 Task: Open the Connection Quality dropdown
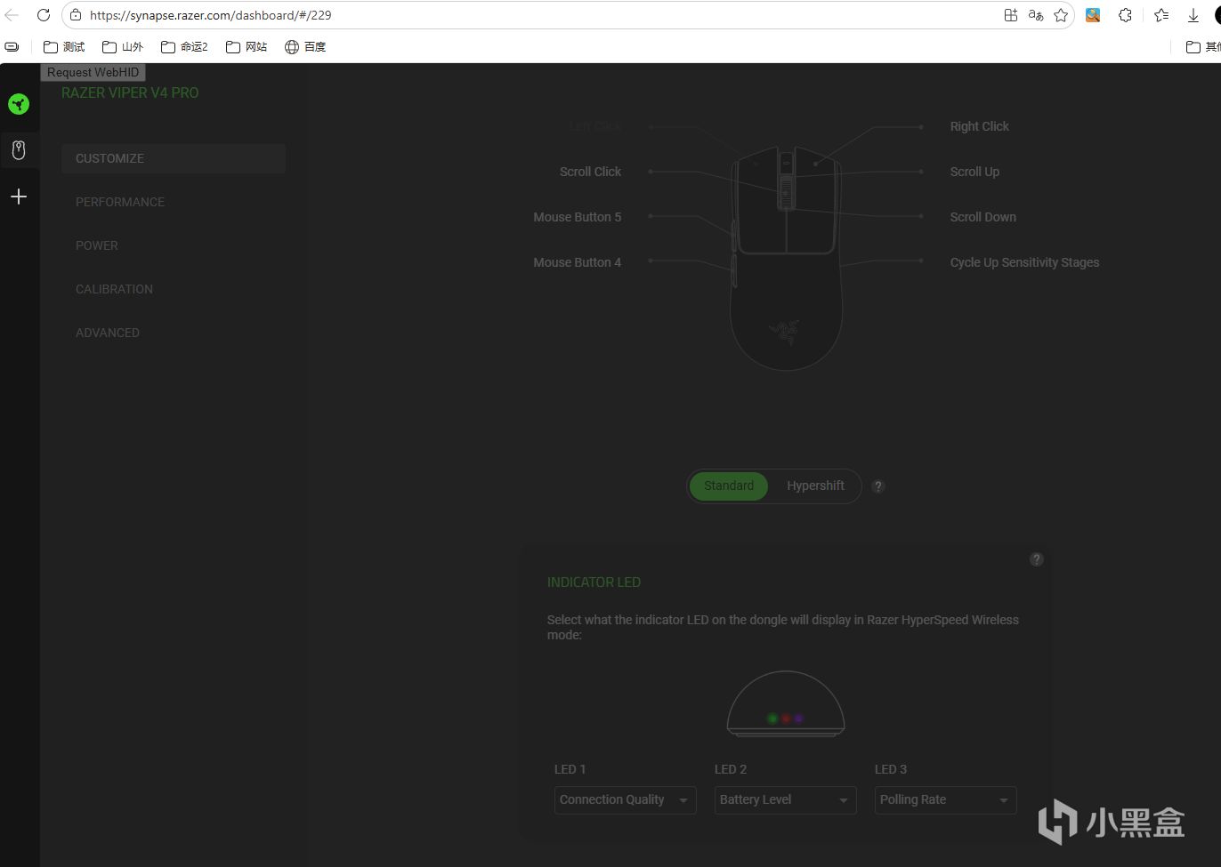625,799
